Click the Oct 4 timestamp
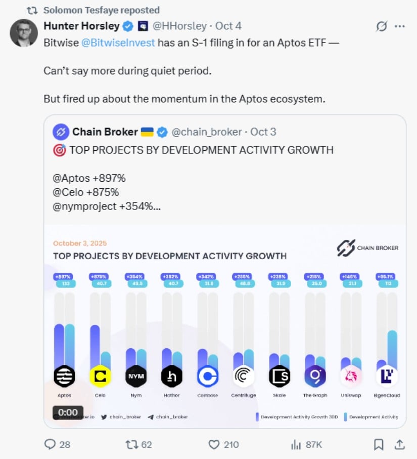Viewport: 417px width, 459px height. tap(228, 26)
